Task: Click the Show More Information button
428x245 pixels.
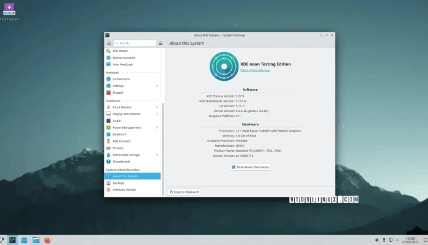Action: click(251, 167)
